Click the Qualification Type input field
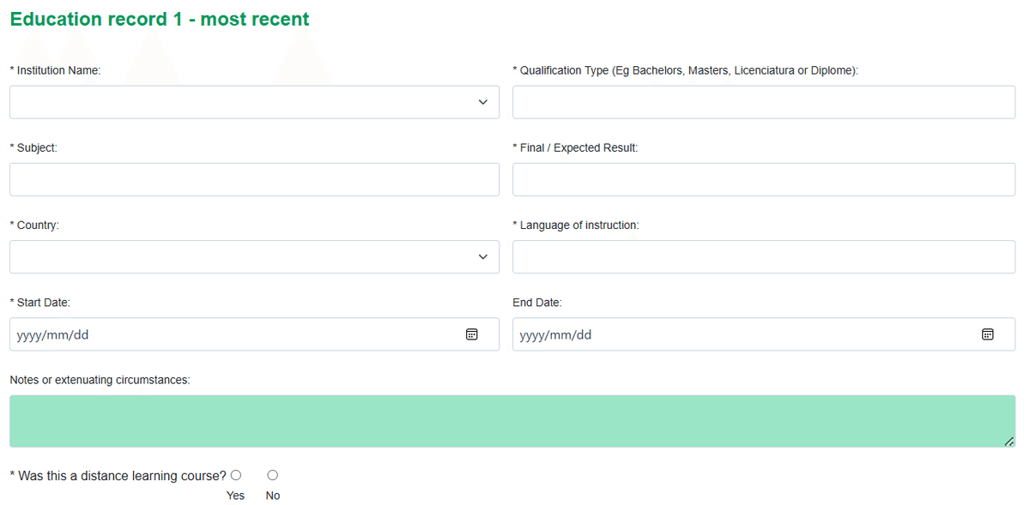 click(763, 102)
